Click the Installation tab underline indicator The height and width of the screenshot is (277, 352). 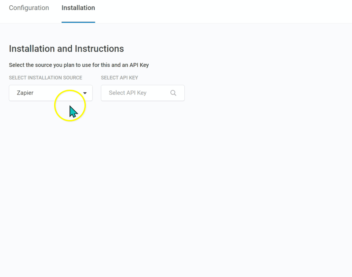coord(78,20)
